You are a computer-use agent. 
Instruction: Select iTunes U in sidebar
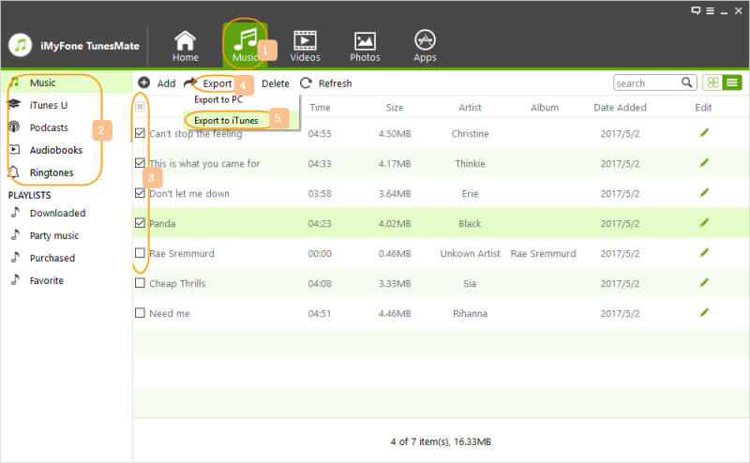49,105
